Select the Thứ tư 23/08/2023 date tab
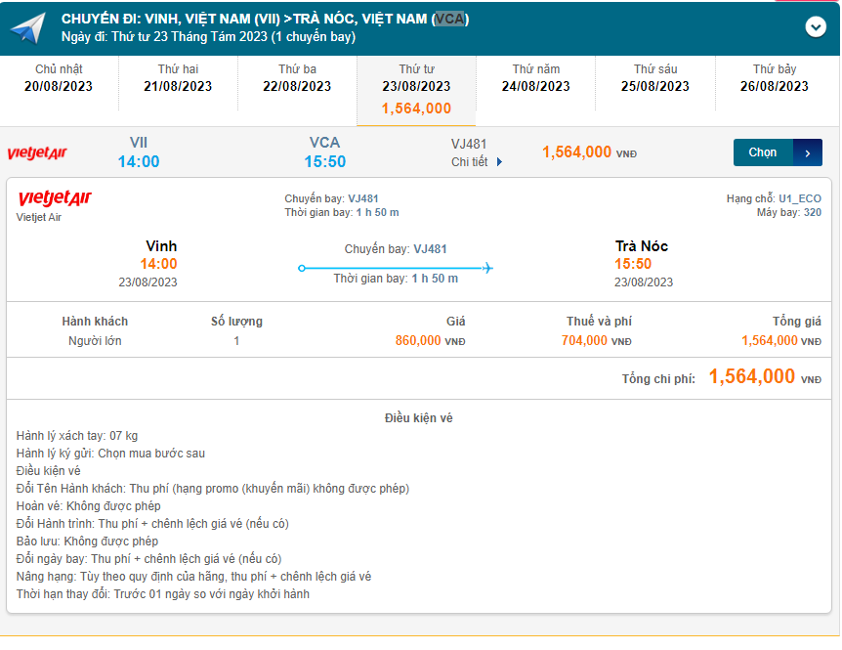 click(416, 89)
